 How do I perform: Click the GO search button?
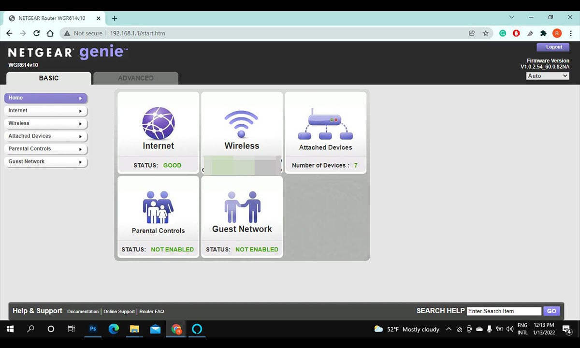pyautogui.click(x=551, y=311)
